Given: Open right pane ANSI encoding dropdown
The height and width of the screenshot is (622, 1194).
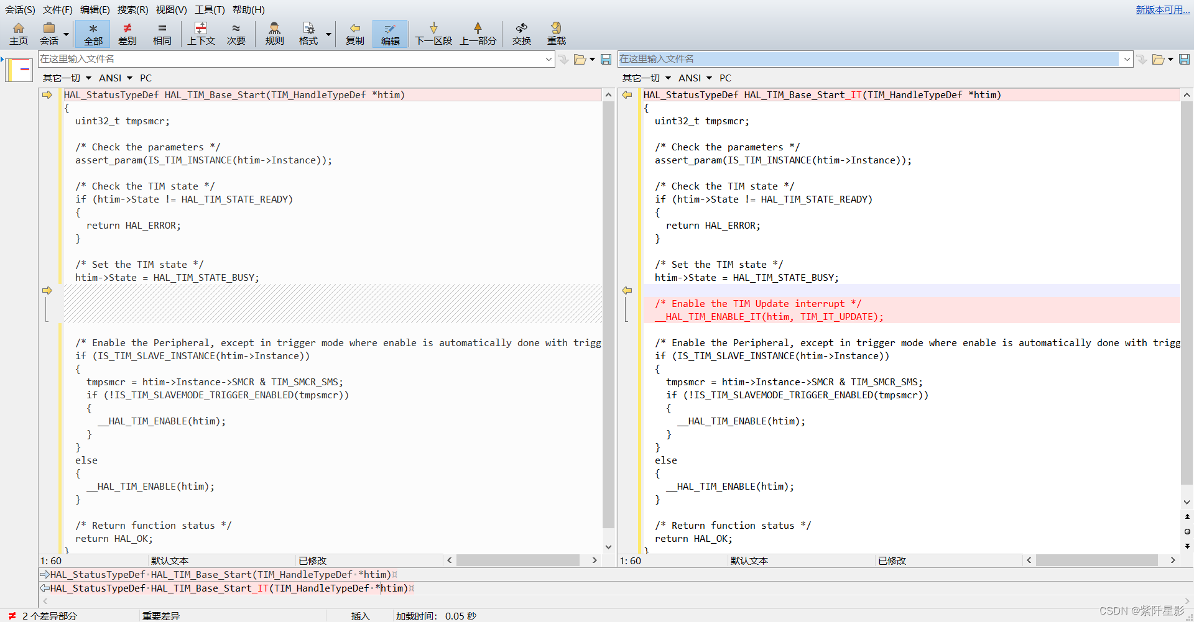Looking at the screenshot, I should coord(695,78).
